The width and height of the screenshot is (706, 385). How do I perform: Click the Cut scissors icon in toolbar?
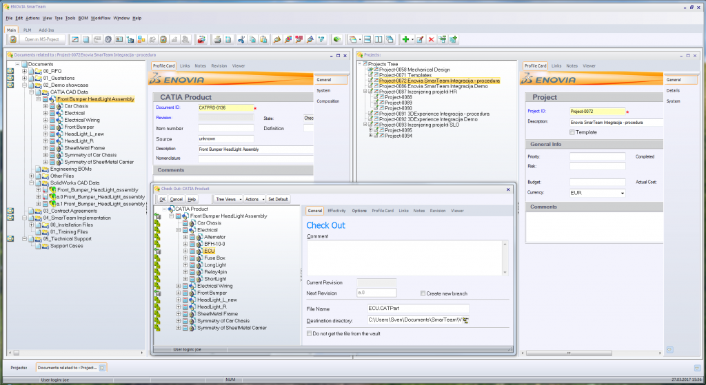[241, 39]
